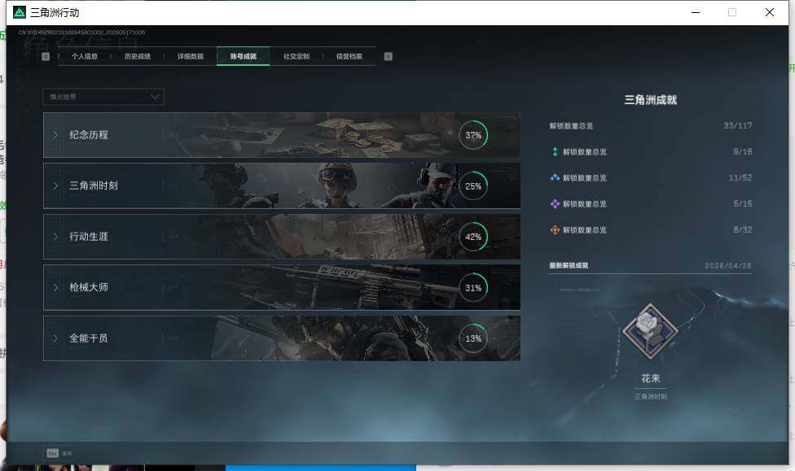Expand the 行动生涯 chevron
The image size is (795, 471).
pyautogui.click(x=55, y=237)
